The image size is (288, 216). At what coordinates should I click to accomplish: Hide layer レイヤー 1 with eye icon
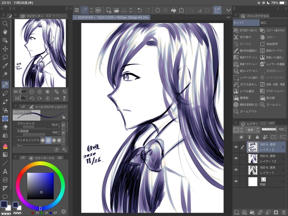click(236, 170)
